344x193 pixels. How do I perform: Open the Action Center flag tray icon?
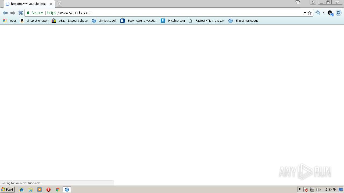(x=306, y=190)
